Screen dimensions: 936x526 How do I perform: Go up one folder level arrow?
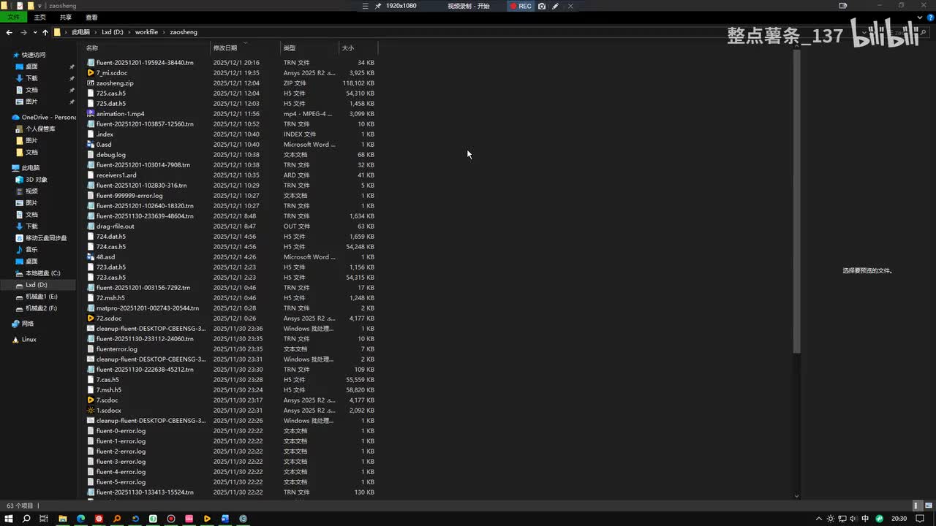click(45, 32)
